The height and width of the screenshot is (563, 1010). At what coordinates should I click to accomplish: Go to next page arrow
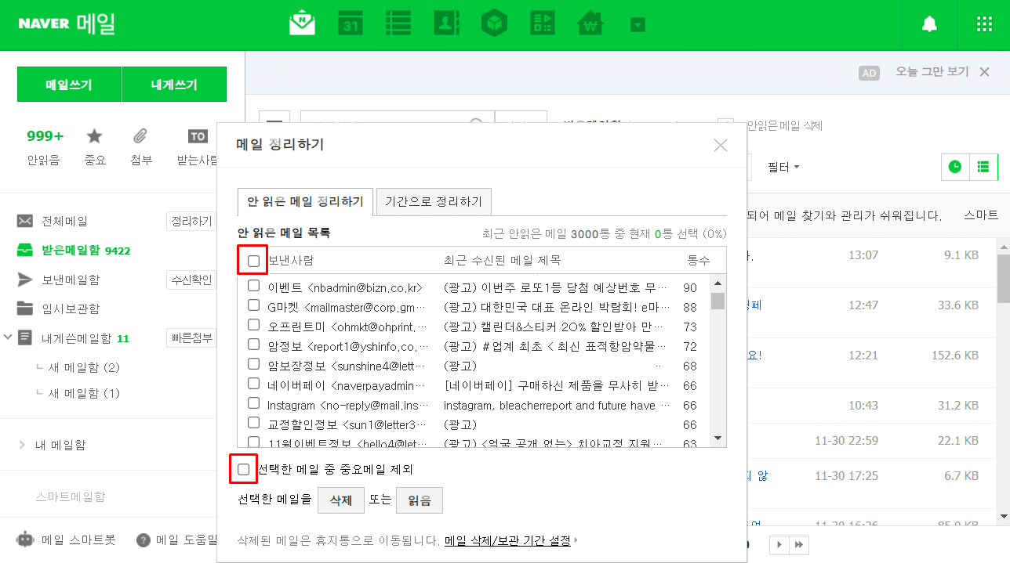[779, 545]
